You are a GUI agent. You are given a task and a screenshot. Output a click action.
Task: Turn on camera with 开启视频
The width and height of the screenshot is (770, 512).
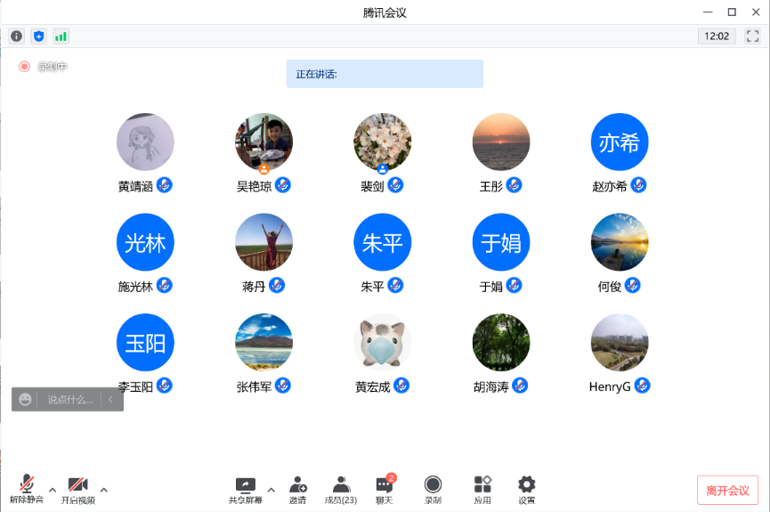click(77, 489)
